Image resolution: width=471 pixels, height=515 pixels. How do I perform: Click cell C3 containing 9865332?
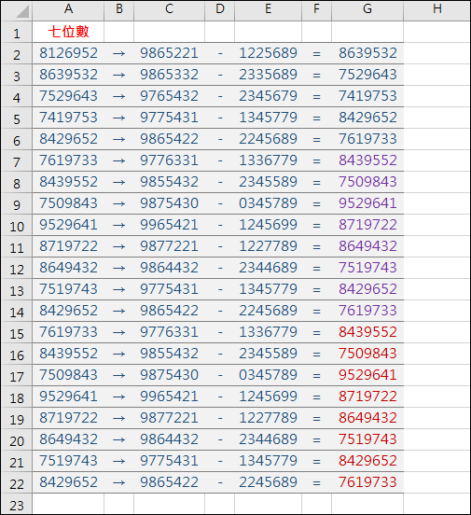coord(169,75)
